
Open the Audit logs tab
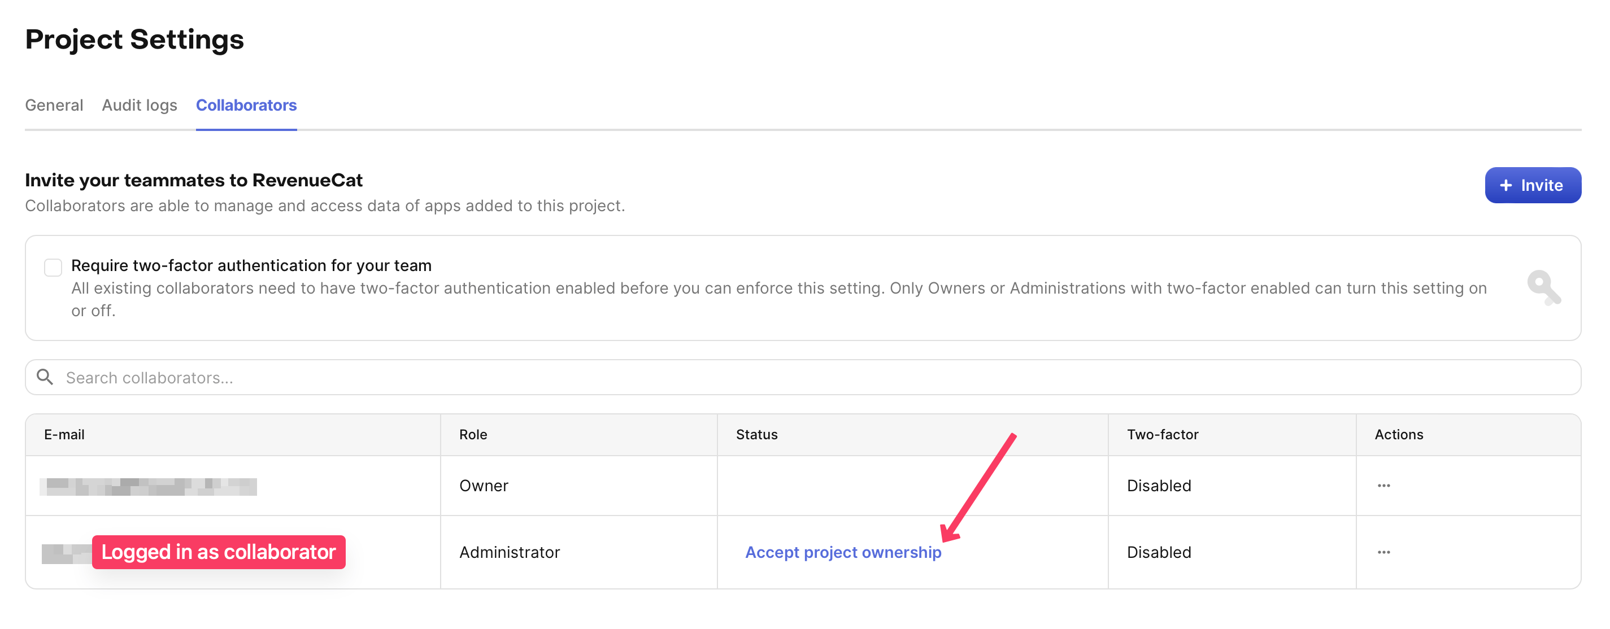[140, 105]
